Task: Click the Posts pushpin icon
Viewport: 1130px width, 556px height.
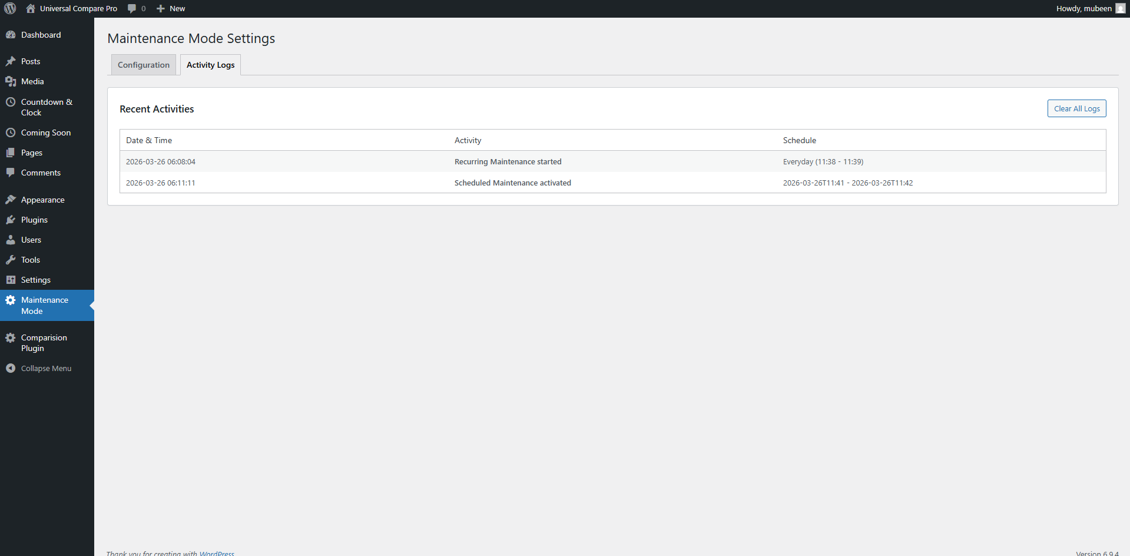Action: click(11, 61)
